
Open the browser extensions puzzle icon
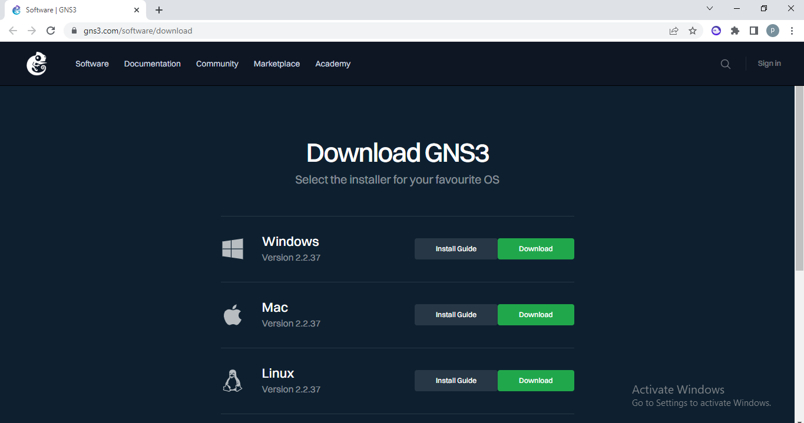[734, 30]
